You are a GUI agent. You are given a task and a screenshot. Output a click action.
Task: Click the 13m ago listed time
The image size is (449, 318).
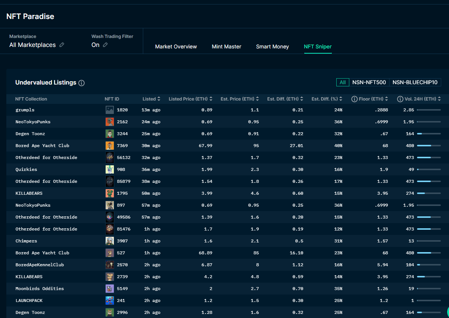point(151,110)
